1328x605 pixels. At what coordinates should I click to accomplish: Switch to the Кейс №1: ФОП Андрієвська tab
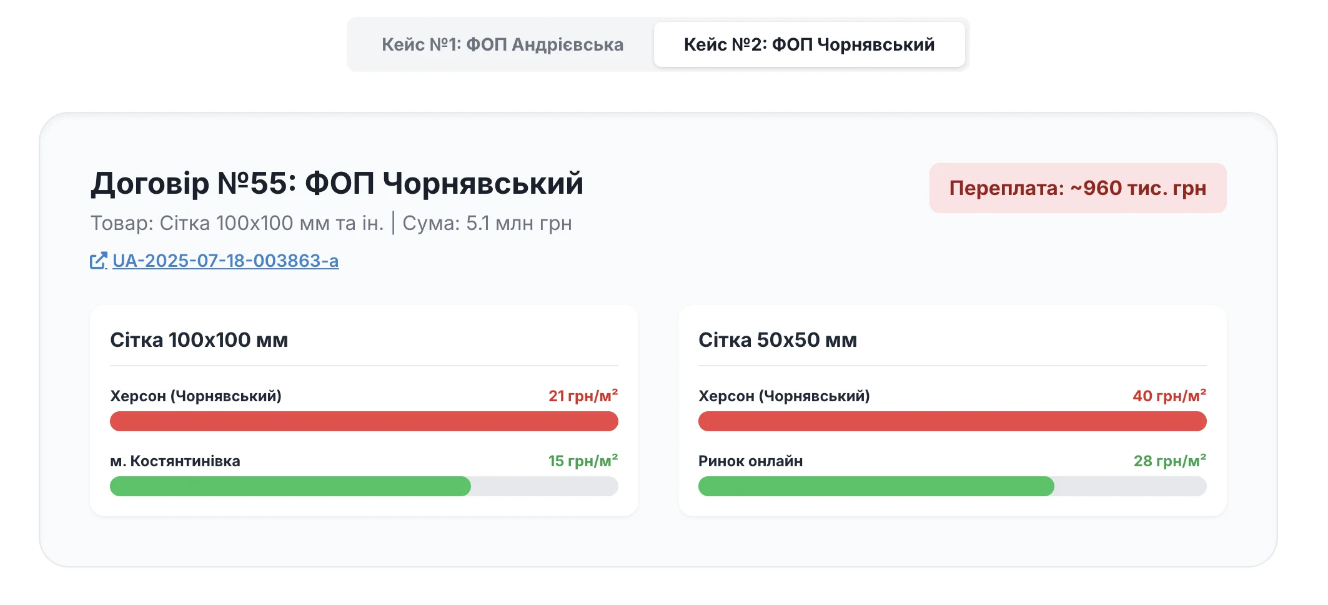[x=502, y=44]
